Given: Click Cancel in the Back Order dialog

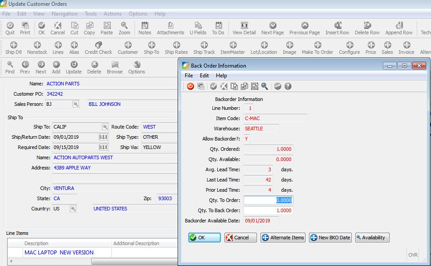Looking at the screenshot, I should tap(240, 238).
